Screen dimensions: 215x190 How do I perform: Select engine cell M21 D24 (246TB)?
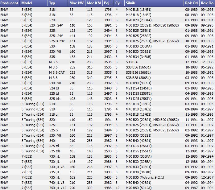pyautogui.click(x=139, y=88)
